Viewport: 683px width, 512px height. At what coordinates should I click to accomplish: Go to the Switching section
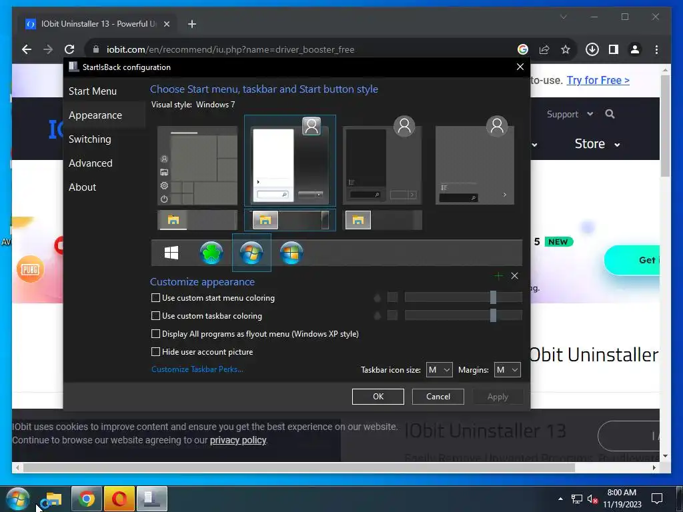[x=90, y=139]
